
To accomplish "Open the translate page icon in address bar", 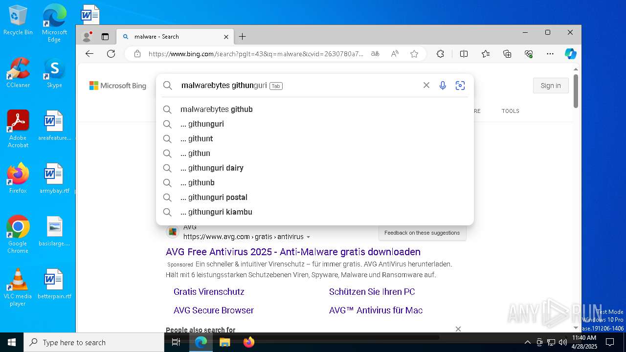I will [375, 54].
